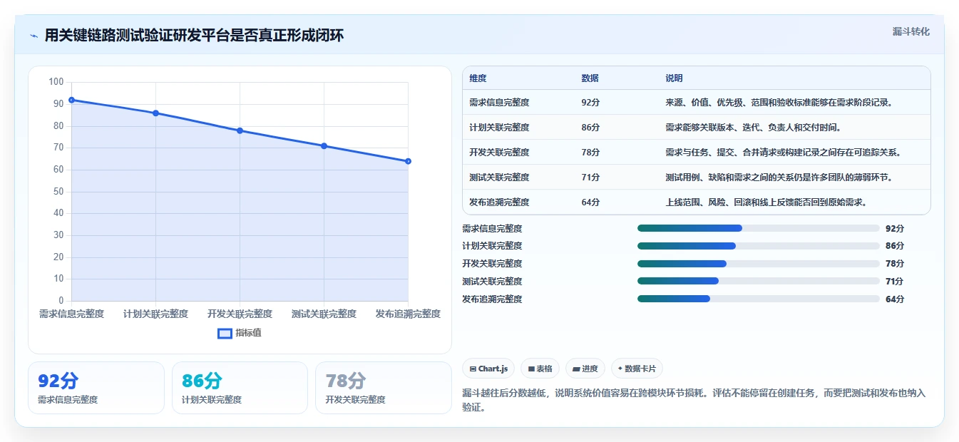The image size is (959, 442).
Task: Click the 数据 column header
Action: [x=590, y=78]
